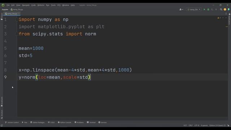Open the Navigate menu
231x130 pixels.
coord(26,5)
